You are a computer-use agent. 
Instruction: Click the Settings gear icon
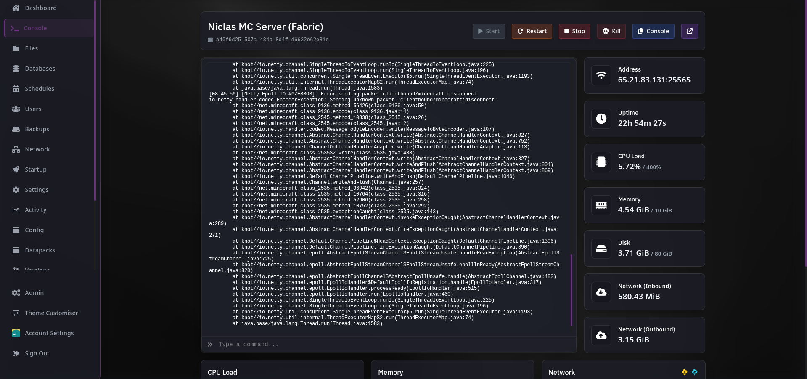point(16,190)
